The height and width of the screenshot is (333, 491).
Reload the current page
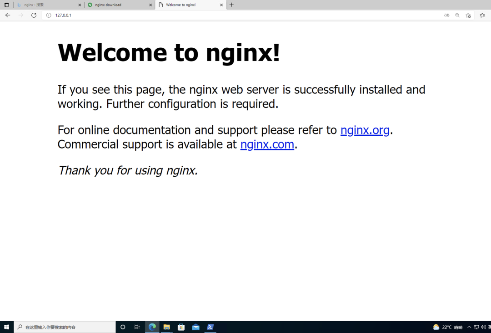point(34,15)
